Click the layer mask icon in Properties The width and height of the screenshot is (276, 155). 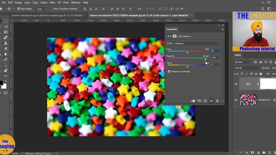tap(175, 36)
